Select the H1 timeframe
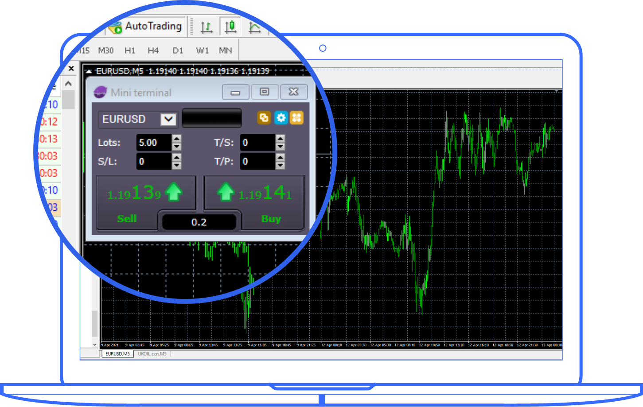 130,50
